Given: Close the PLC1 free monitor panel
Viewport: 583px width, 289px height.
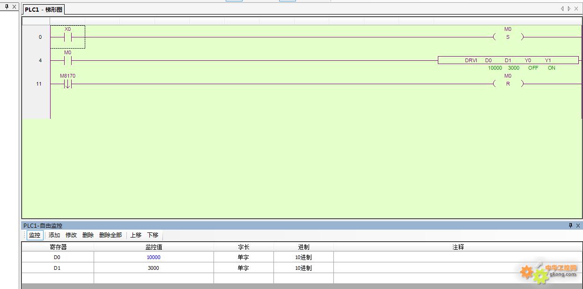Looking at the screenshot, I should pyautogui.click(x=578, y=225).
